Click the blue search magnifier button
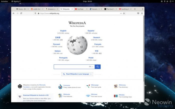175x109 pixels. coord(98,67)
